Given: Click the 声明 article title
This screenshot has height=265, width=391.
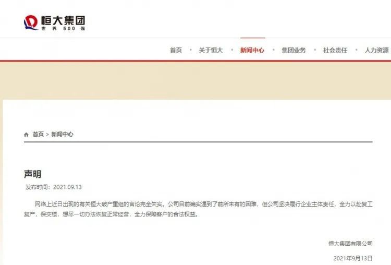Looking at the screenshot, I should tap(33, 174).
